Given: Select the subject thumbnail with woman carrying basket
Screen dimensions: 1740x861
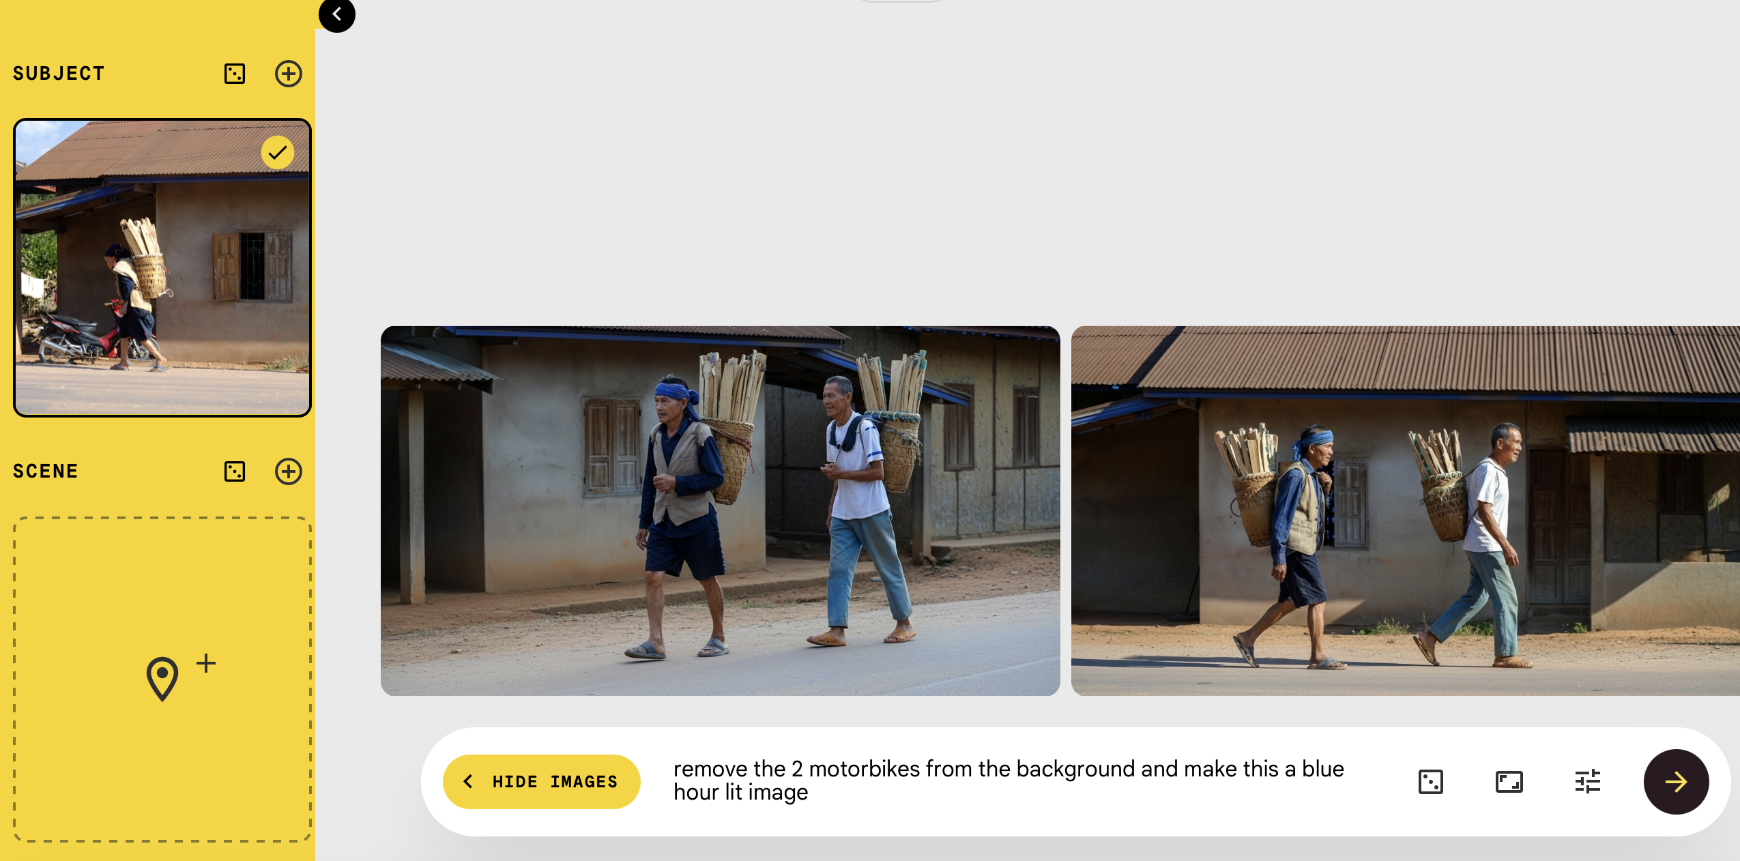Looking at the screenshot, I should click(162, 268).
